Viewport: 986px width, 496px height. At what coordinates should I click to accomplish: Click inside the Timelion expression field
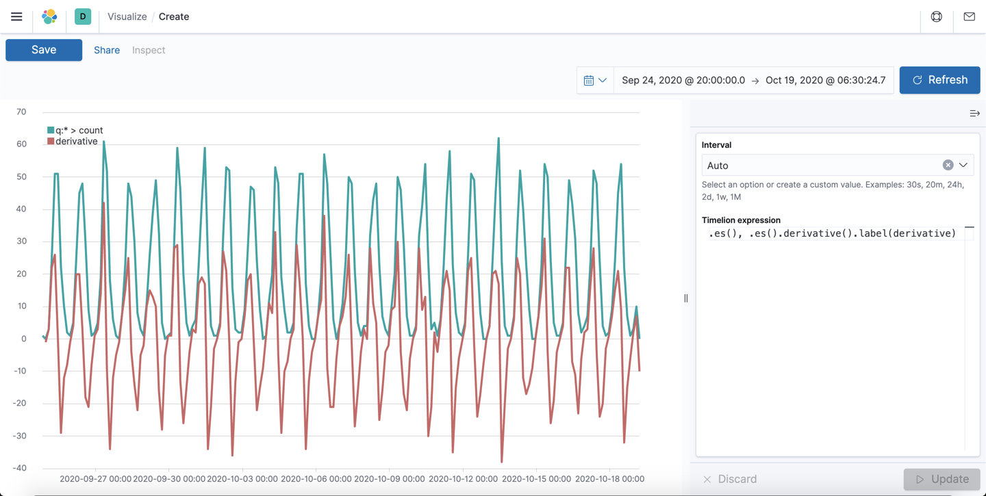point(822,233)
